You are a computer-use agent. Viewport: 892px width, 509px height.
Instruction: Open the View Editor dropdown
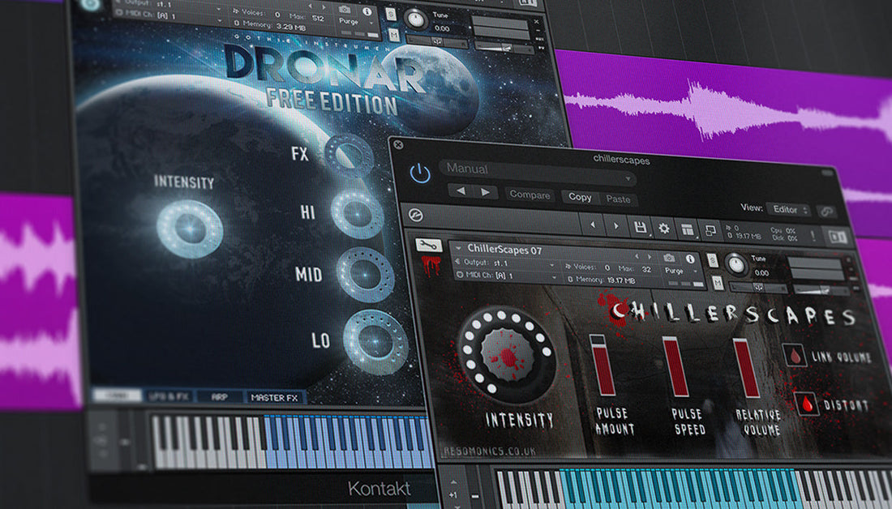[790, 210]
